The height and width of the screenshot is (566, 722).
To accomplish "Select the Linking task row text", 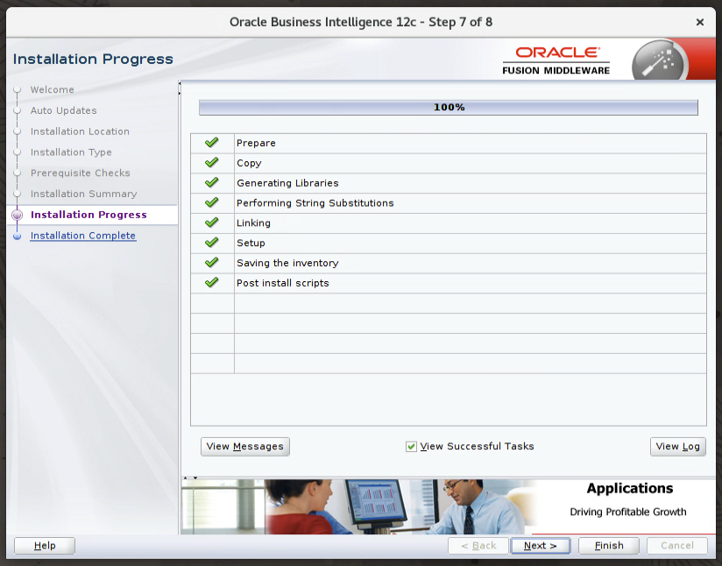I will point(253,223).
